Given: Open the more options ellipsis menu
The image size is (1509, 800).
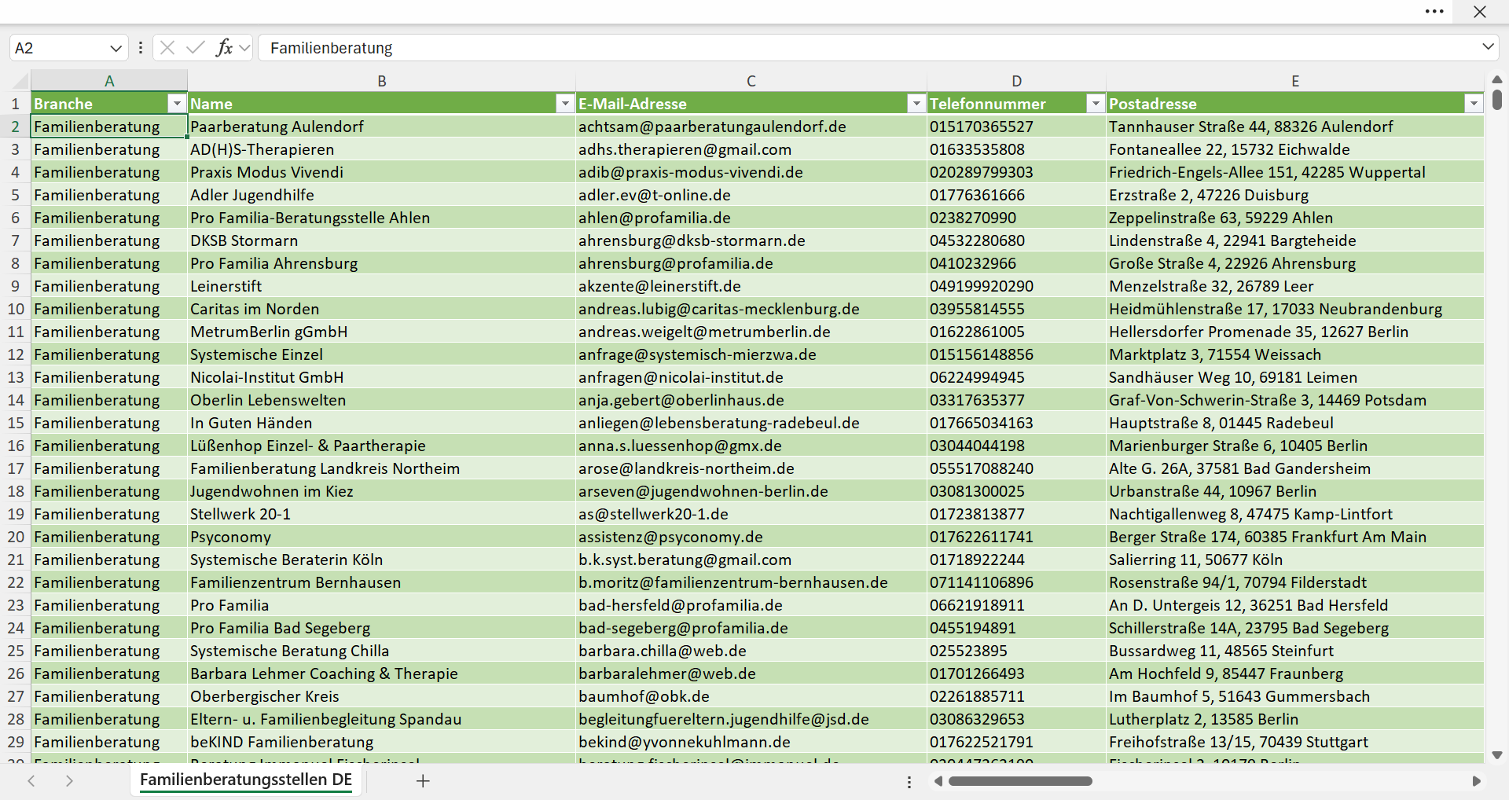Looking at the screenshot, I should [x=1434, y=12].
